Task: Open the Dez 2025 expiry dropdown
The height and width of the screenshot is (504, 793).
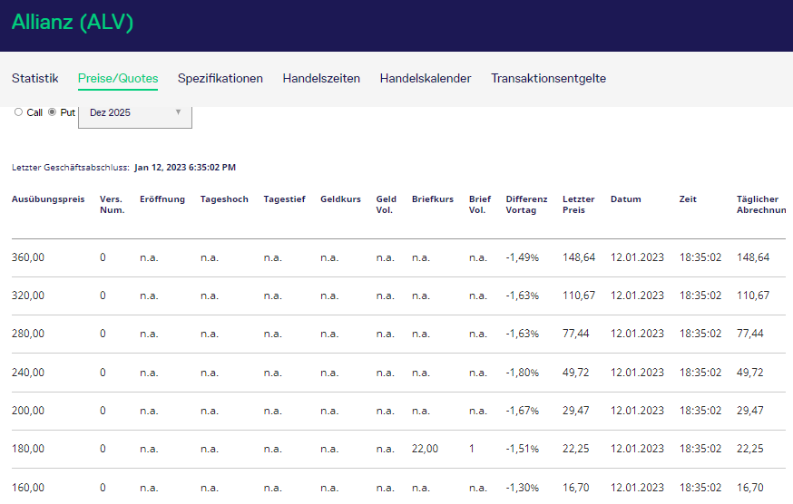Action: click(x=135, y=117)
